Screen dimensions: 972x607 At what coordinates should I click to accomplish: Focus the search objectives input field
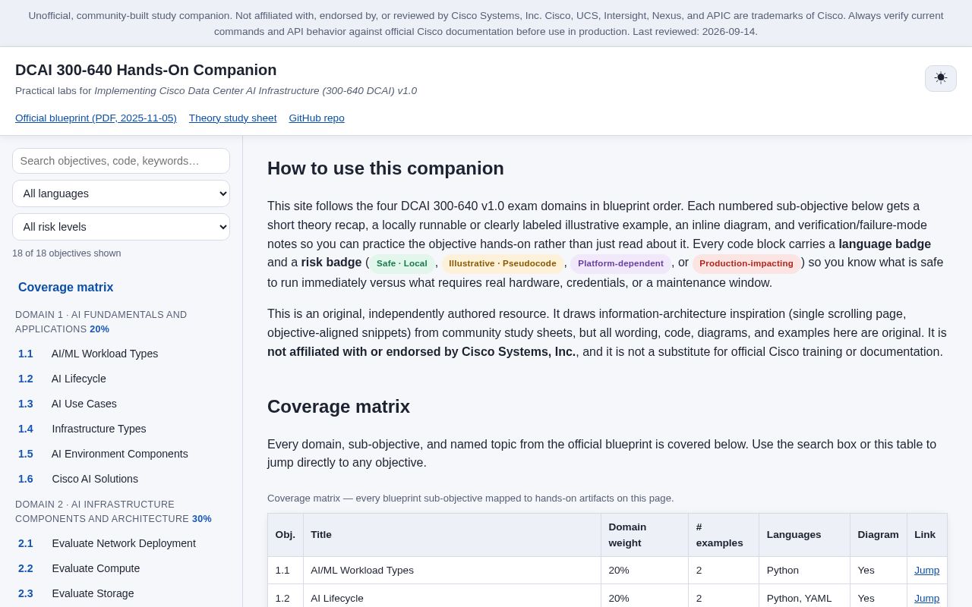click(121, 161)
